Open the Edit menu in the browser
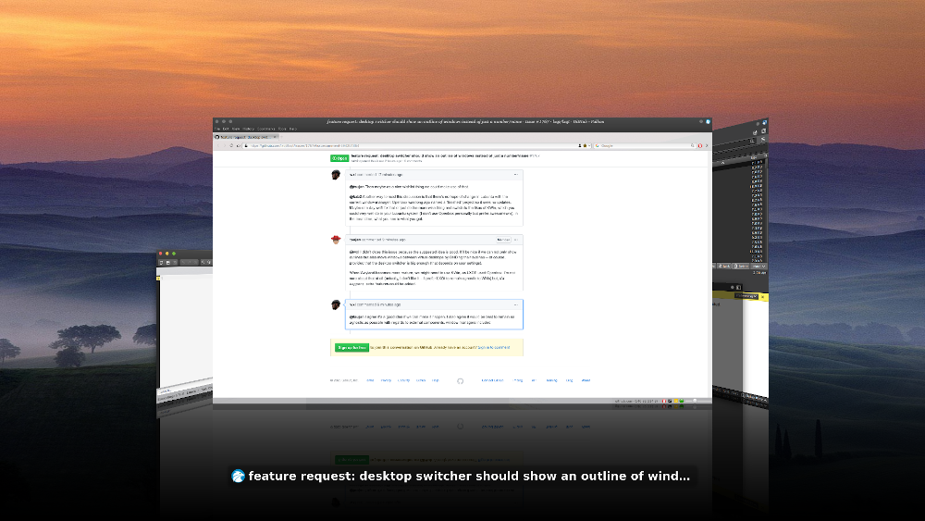This screenshot has height=521, width=925. pyautogui.click(x=226, y=129)
